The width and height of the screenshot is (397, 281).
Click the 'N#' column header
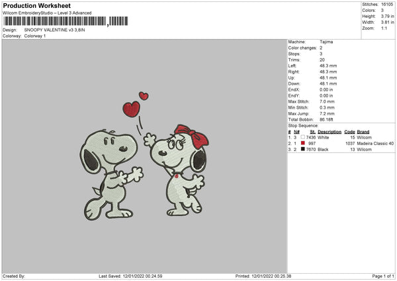[x=296, y=132]
